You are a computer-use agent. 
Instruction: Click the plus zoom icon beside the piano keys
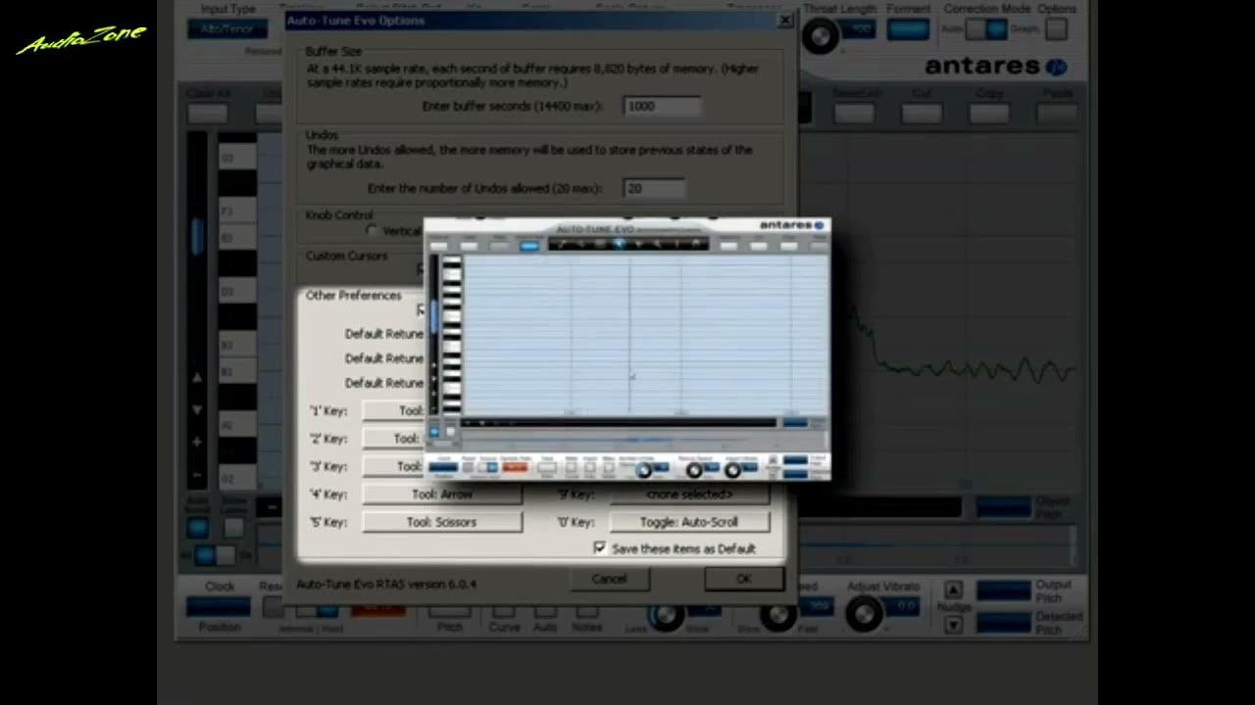pos(197,442)
